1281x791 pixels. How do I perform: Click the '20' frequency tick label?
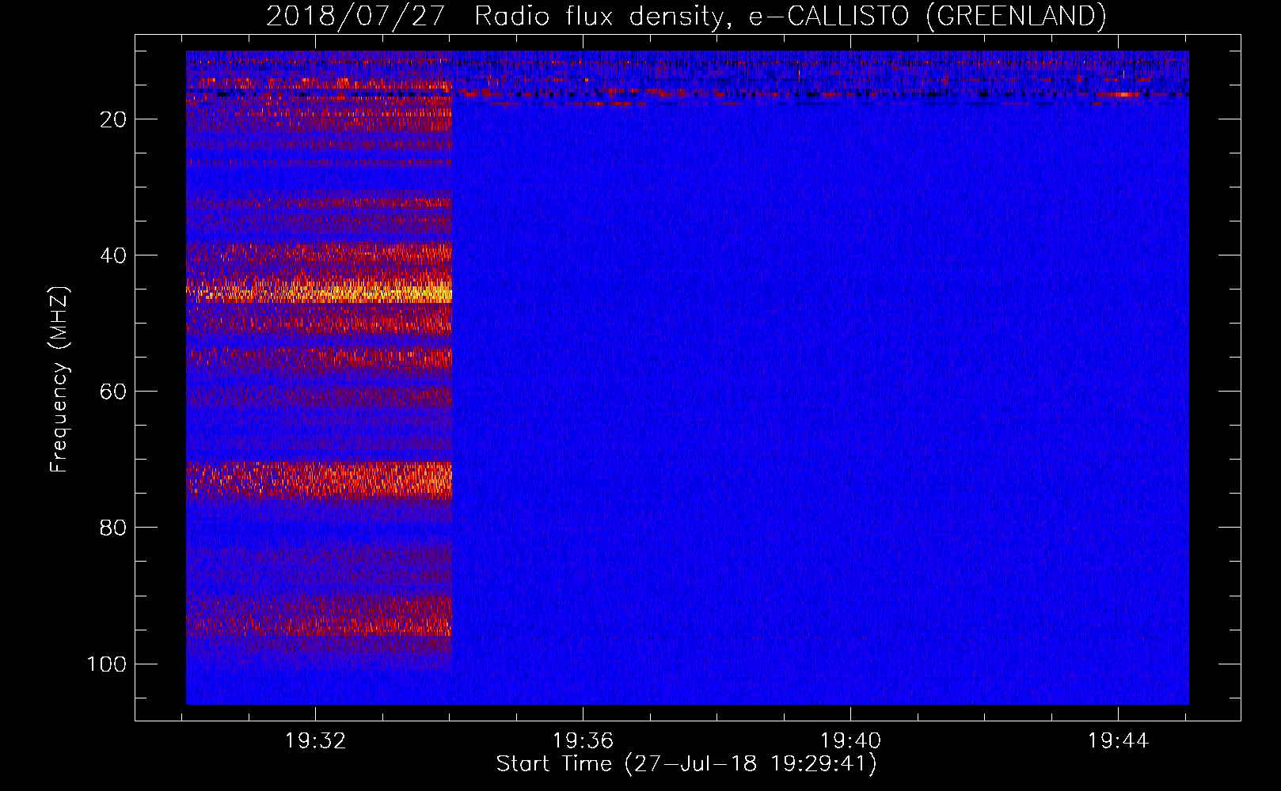coord(113,119)
